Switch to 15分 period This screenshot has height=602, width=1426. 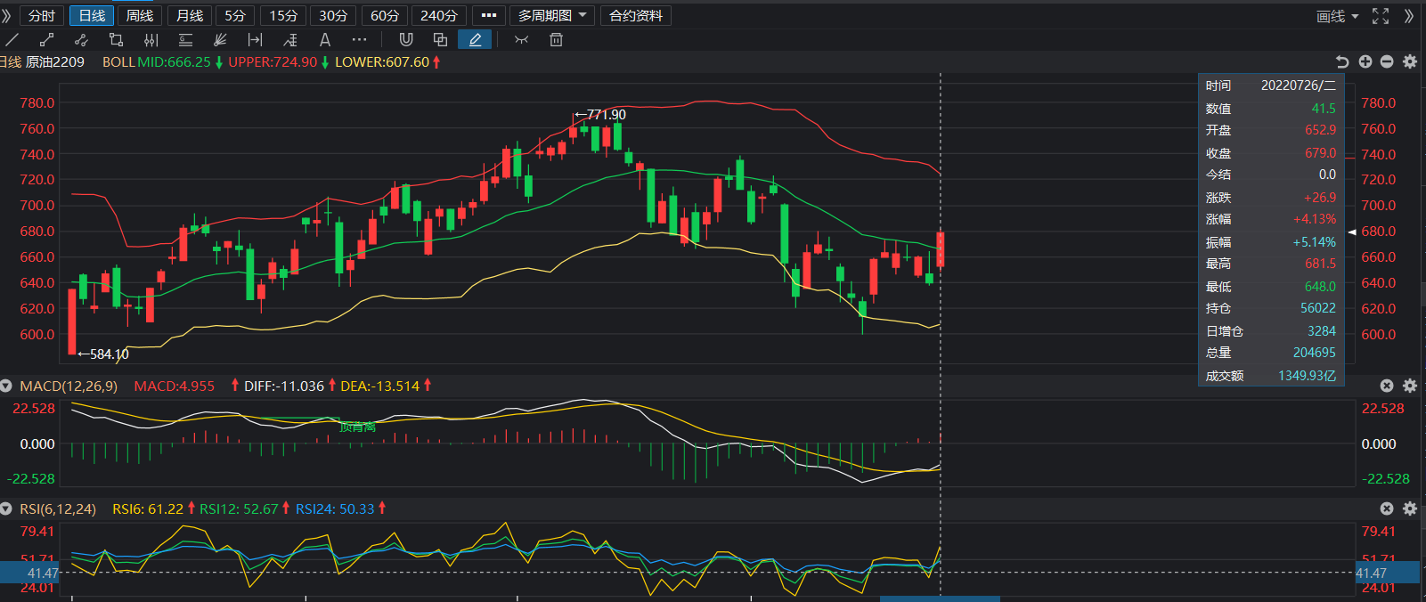pos(283,15)
